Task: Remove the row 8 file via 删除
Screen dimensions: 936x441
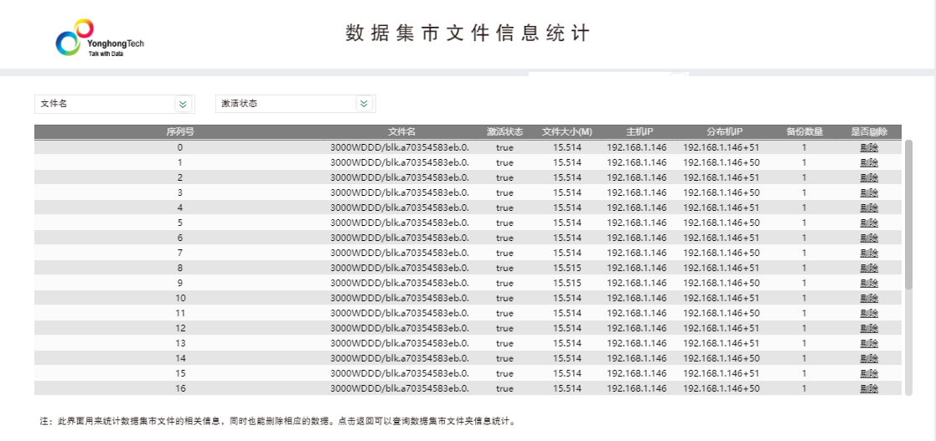Action: tap(869, 268)
